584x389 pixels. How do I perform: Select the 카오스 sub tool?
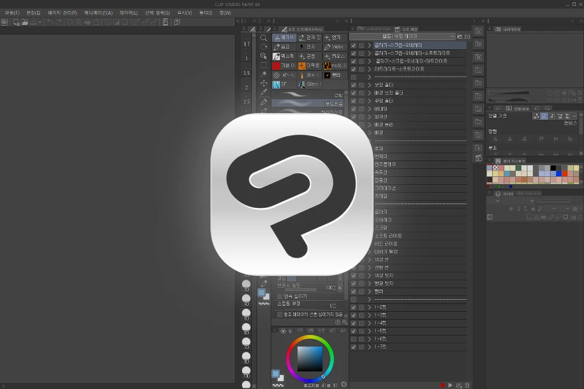pos(335,56)
